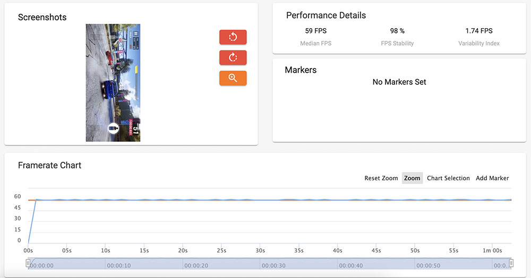Click the No Markers Set text
The height and width of the screenshot is (278, 531).
pyautogui.click(x=399, y=82)
